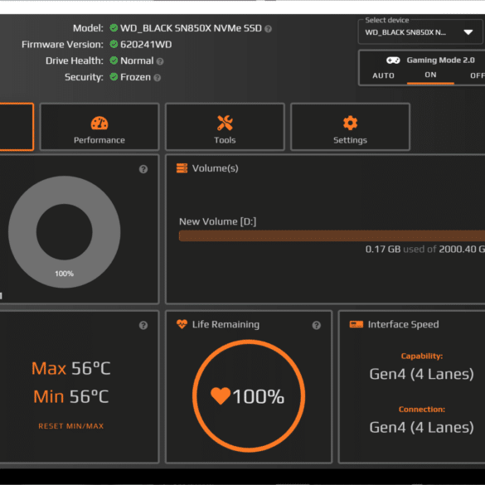Image resolution: width=485 pixels, height=485 pixels.
Task: Click Security value Frozen
Action: (x=135, y=77)
